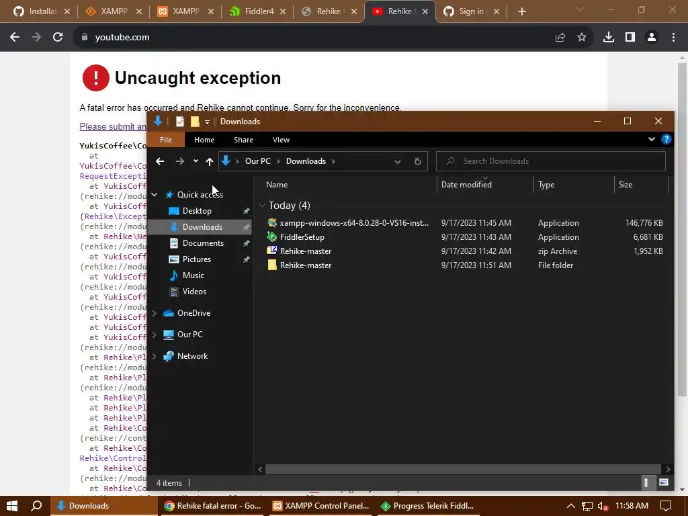Switch to large thumbnails view icon
The width and height of the screenshot is (688, 516).
tap(663, 482)
